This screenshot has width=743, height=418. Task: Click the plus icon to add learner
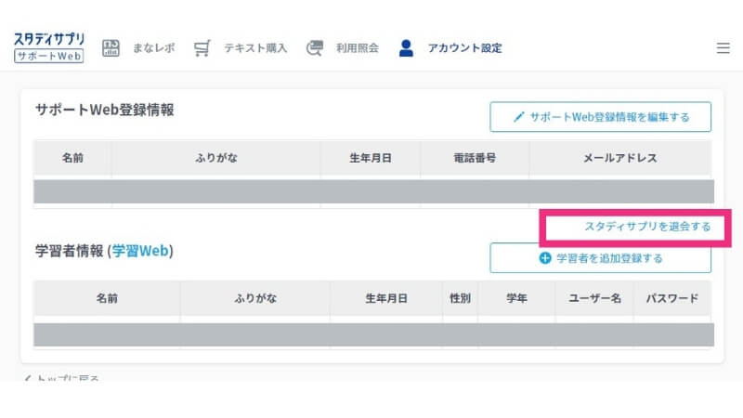pyautogui.click(x=545, y=258)
